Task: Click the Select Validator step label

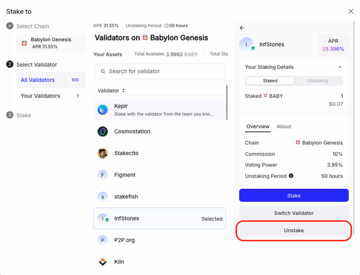Action: (37, 65)
